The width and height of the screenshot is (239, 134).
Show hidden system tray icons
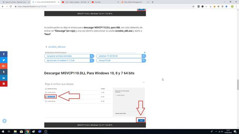coord(216,131)
